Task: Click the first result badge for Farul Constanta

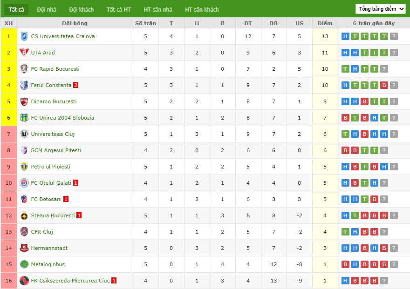Action: (345, 85)
